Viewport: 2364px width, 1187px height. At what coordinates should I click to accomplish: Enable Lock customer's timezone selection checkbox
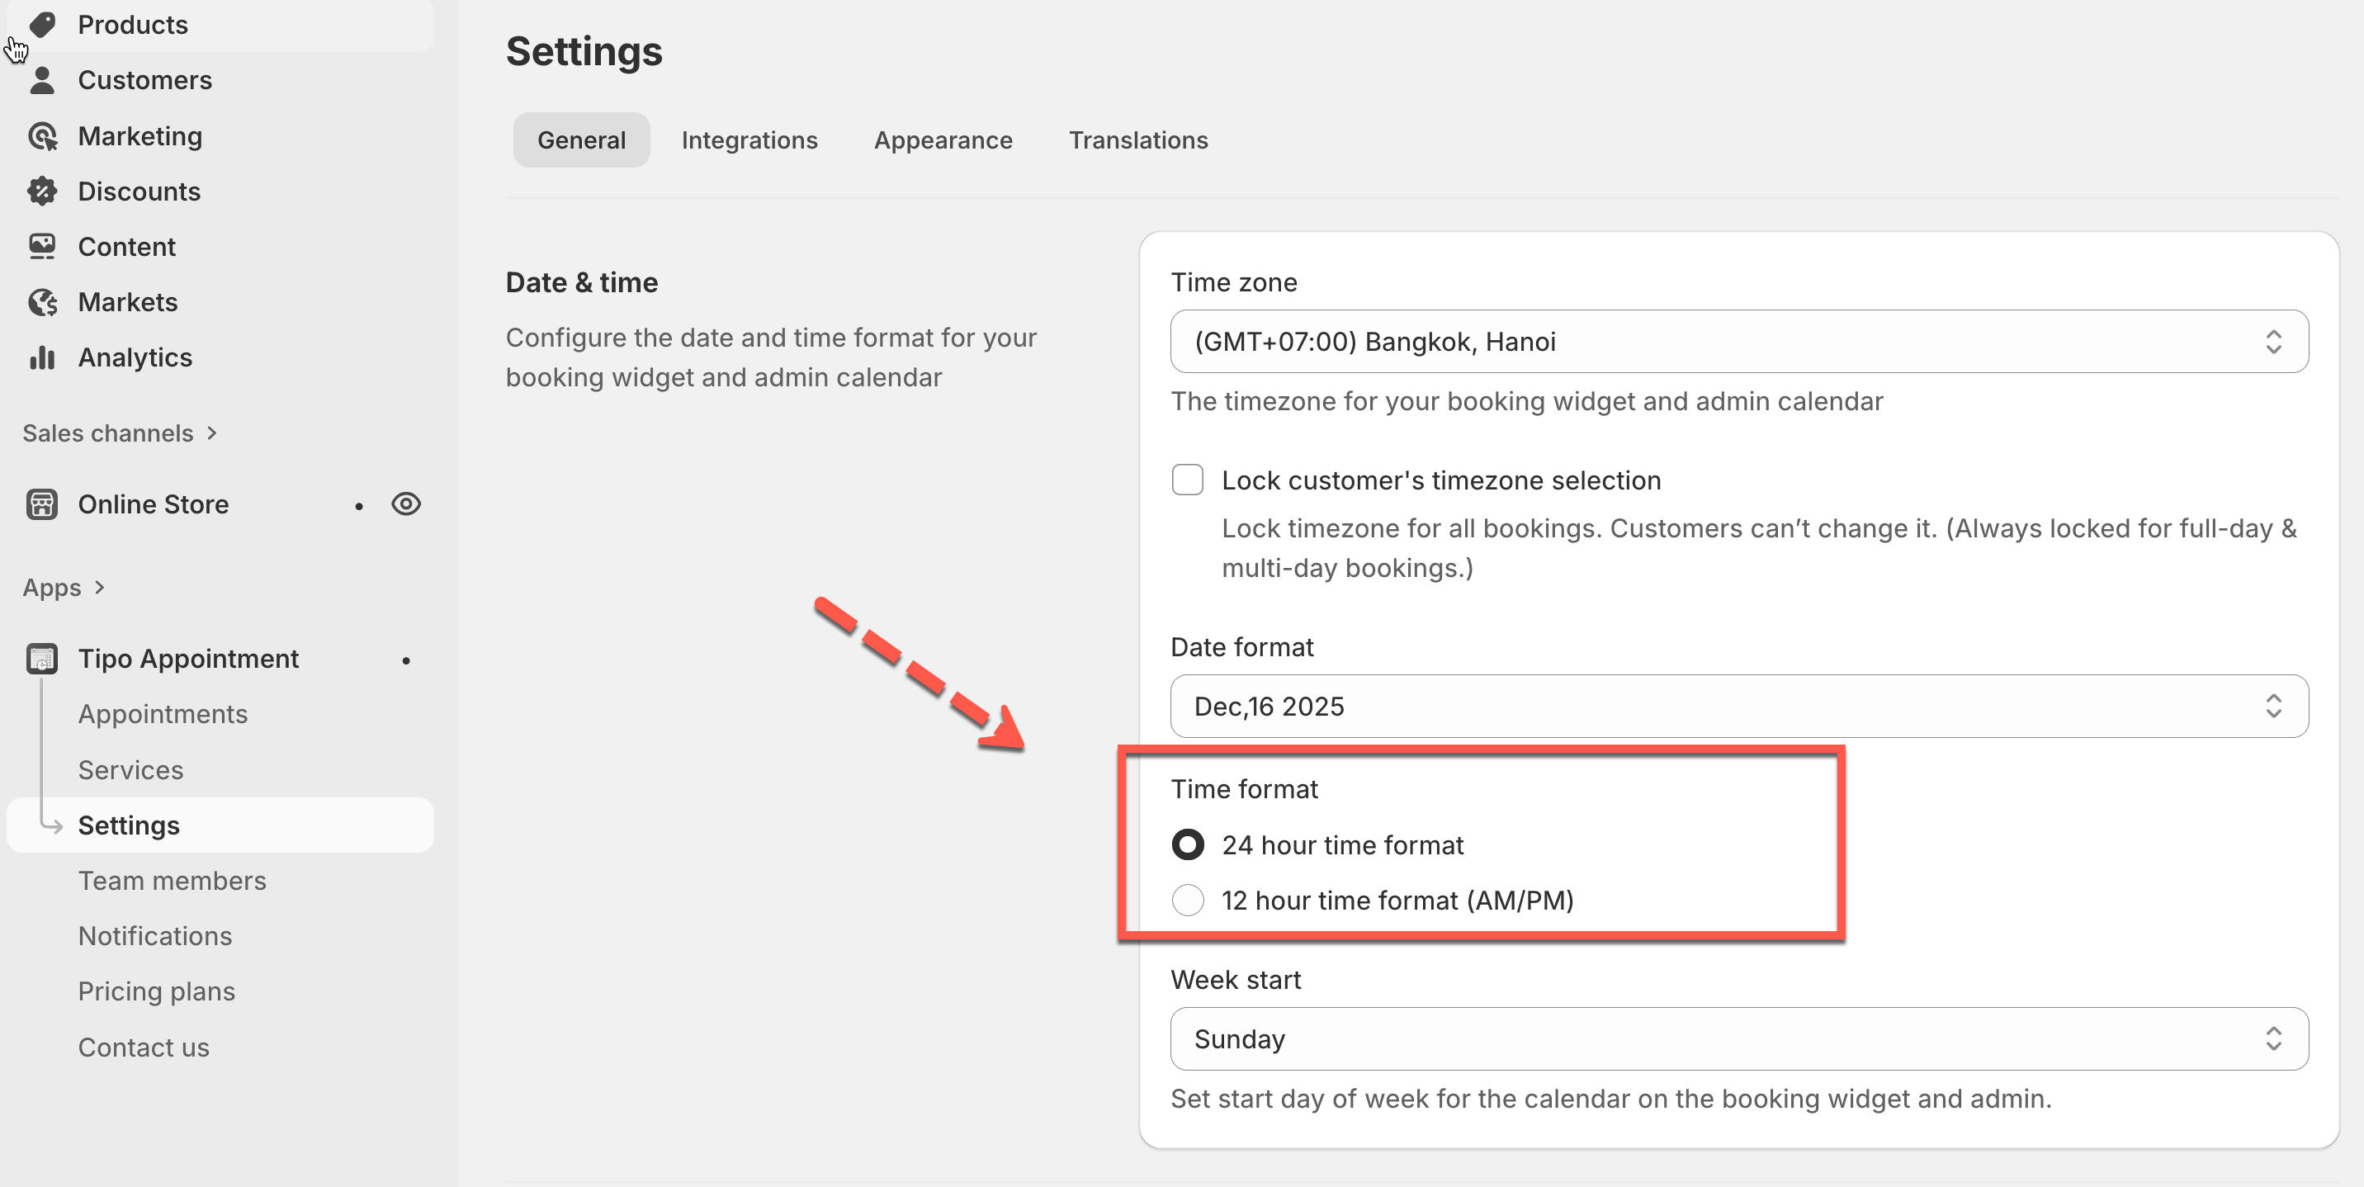[x=1188, y=480]
